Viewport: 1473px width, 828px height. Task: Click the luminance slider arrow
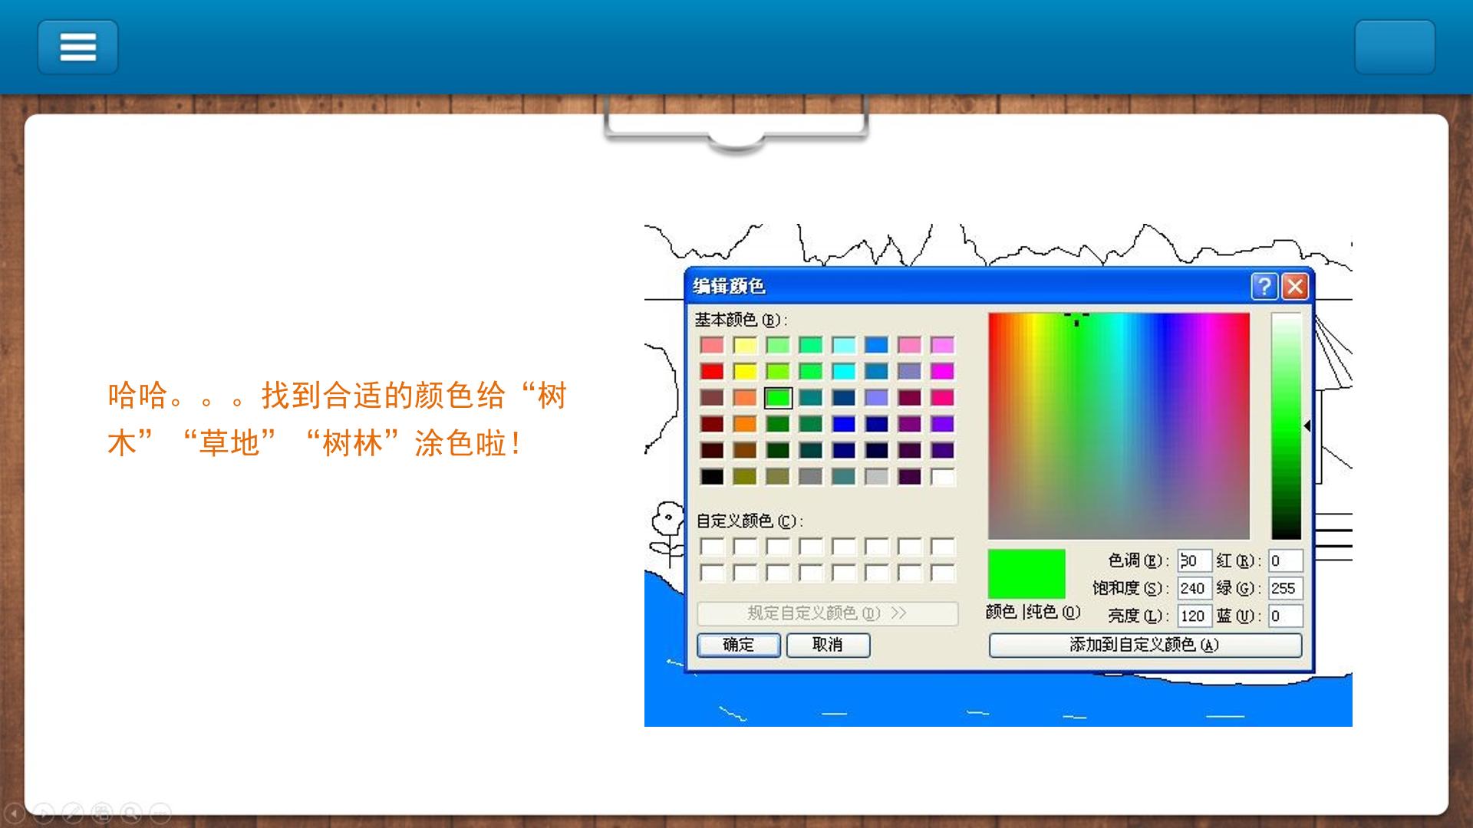pyautogui.click(x=1307, y=426)
